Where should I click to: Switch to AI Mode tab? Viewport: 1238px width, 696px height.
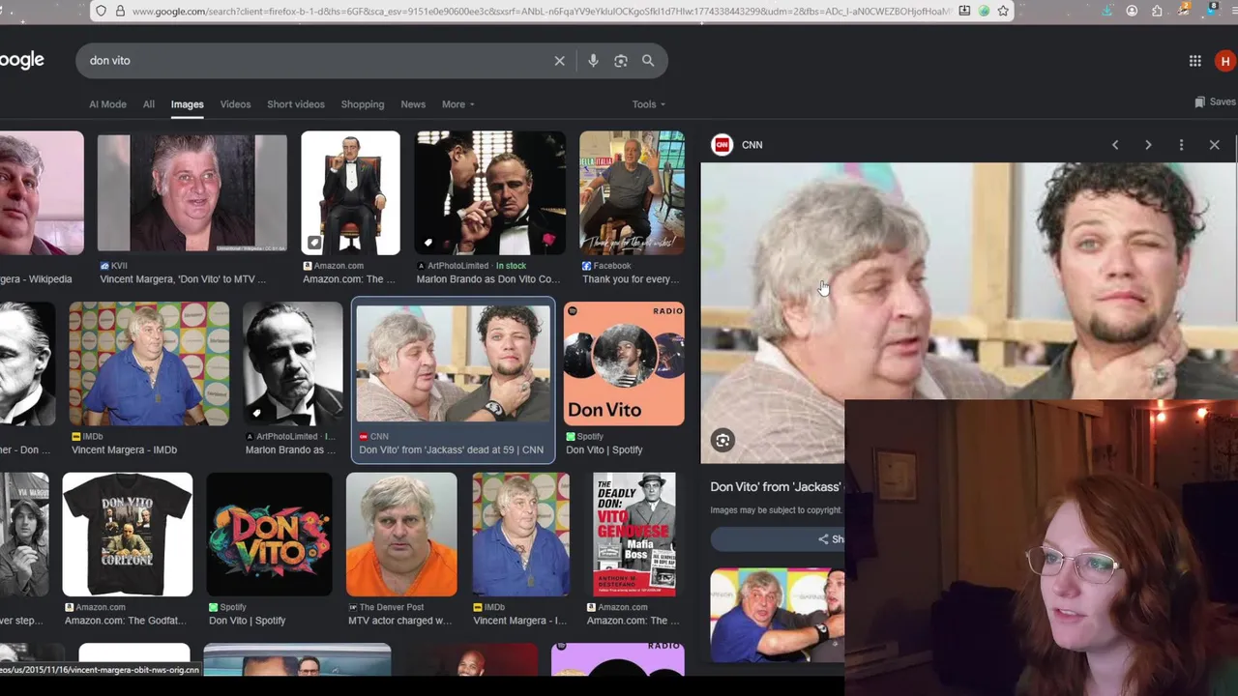107,104
